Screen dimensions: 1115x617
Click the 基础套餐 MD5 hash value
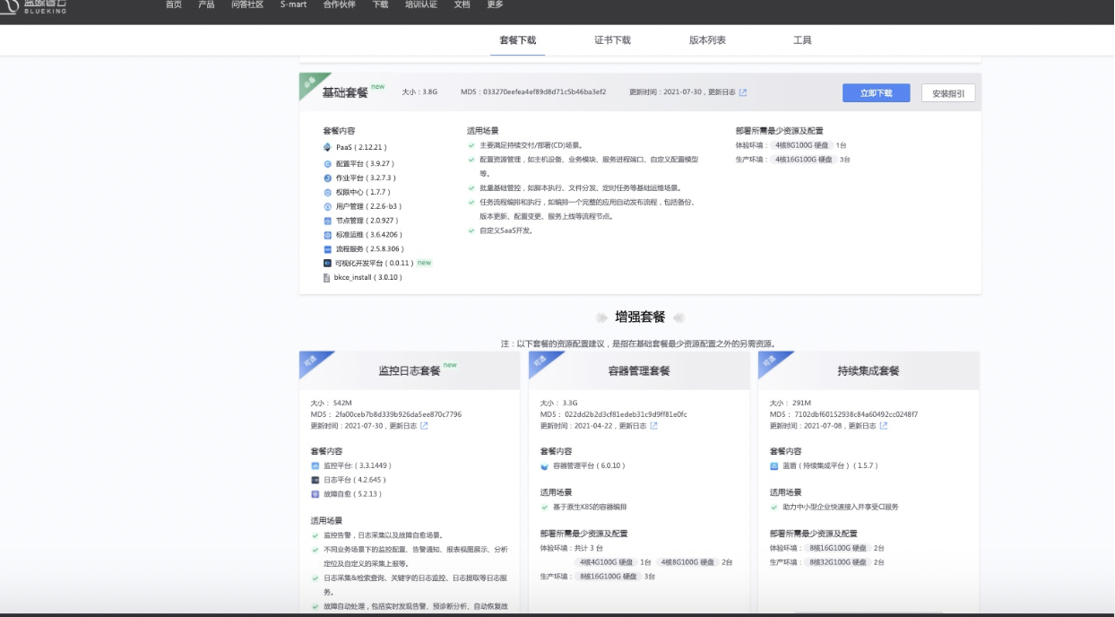point(544,92)
